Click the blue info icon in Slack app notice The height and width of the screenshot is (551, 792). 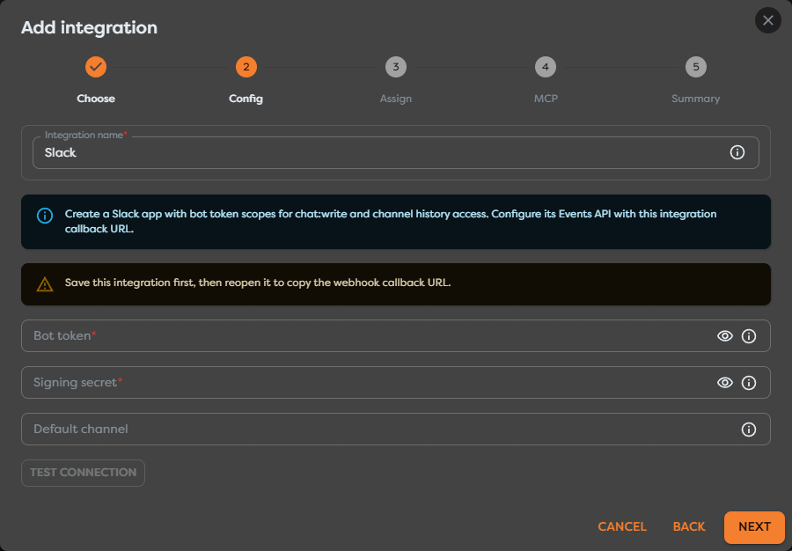point(45,216)
